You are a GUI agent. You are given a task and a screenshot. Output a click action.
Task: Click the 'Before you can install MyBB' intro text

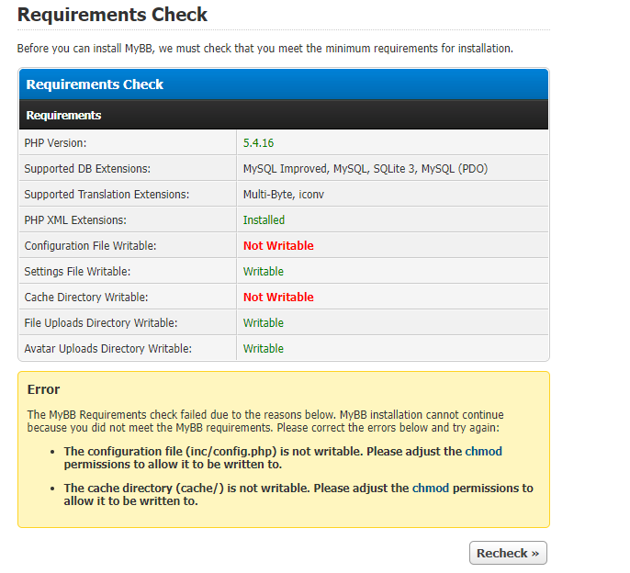(x=265, y=49)
